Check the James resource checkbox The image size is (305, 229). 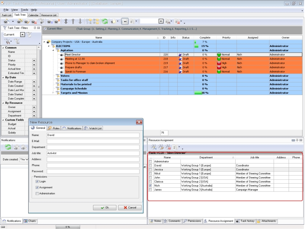[x=150, y=190]
